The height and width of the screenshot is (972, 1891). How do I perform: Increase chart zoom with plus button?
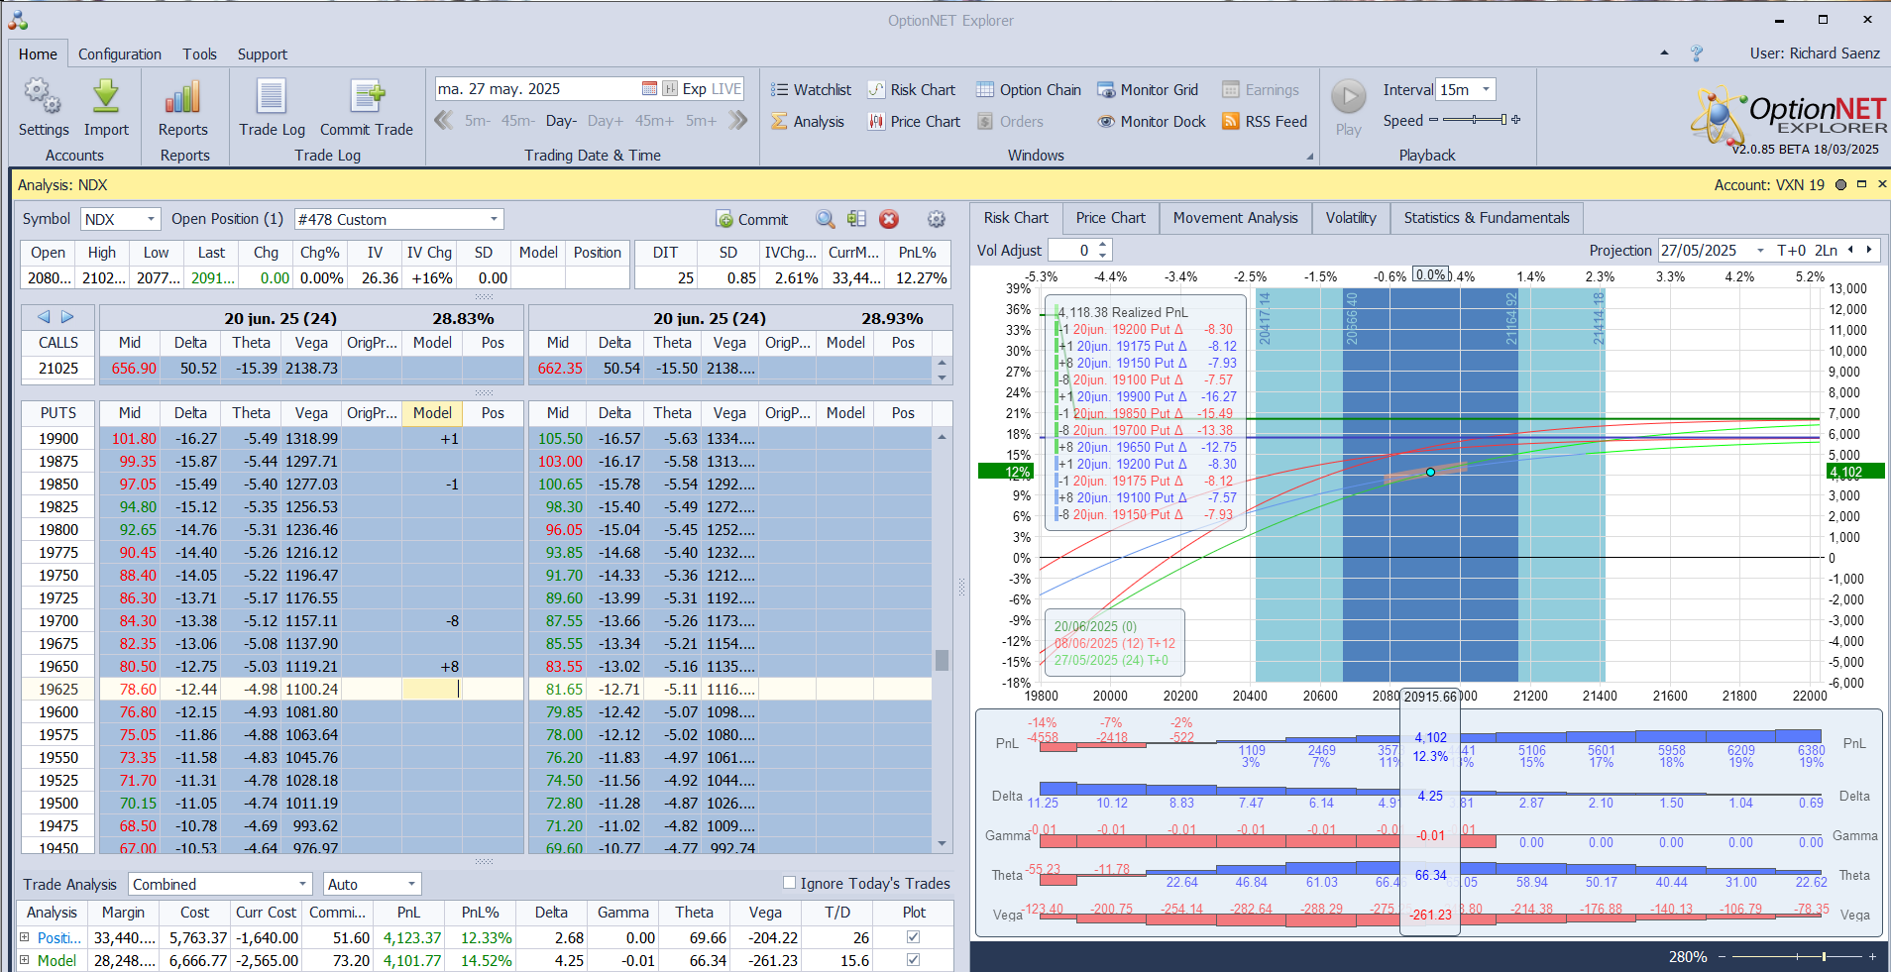[x=1872, y=956]
